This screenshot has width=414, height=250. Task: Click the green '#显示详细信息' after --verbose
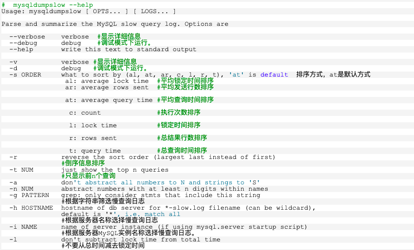point(119,36)
